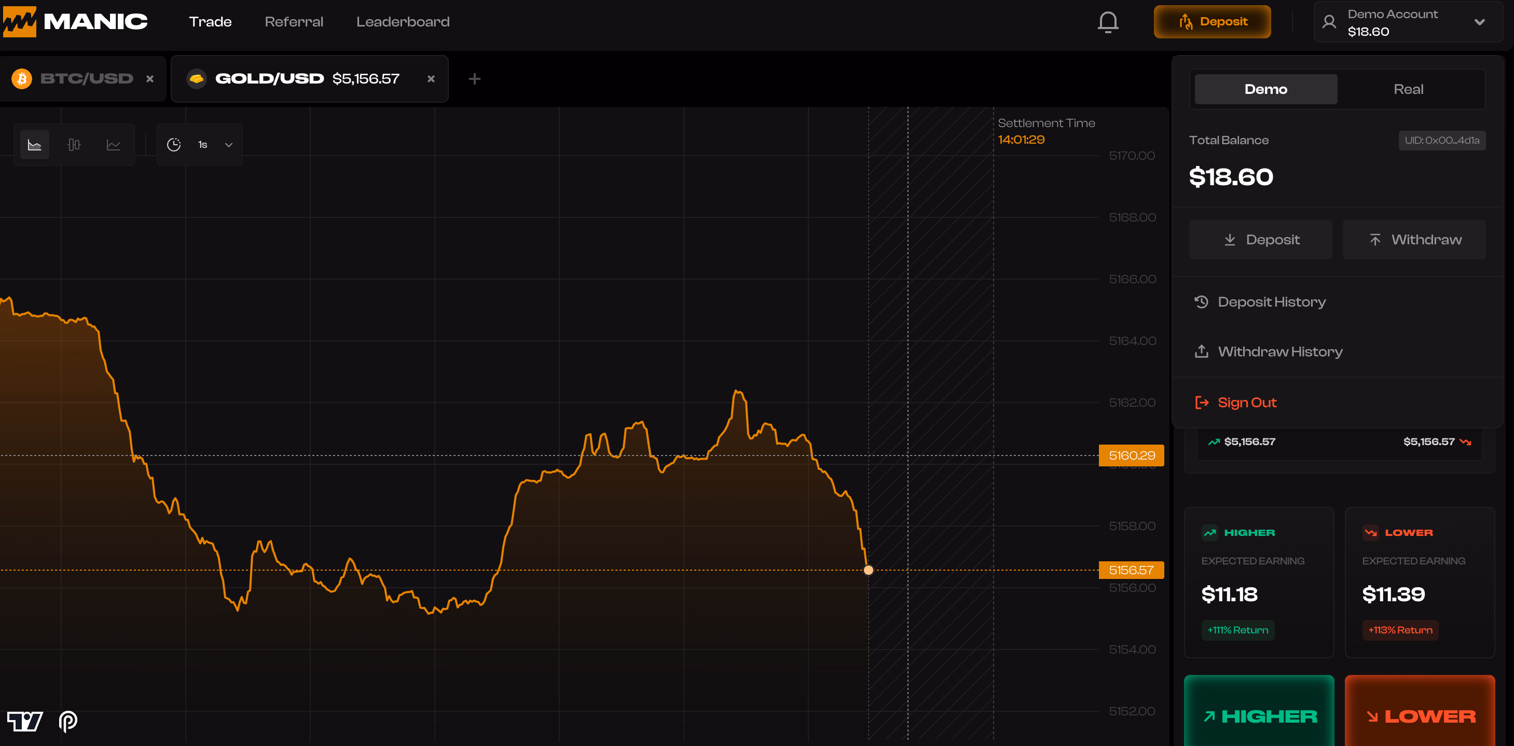Image resolution: width=1514 pixels, height=746 pixels.
Task: Close the BTC/USD tab
Action: (x=150, y=79)
